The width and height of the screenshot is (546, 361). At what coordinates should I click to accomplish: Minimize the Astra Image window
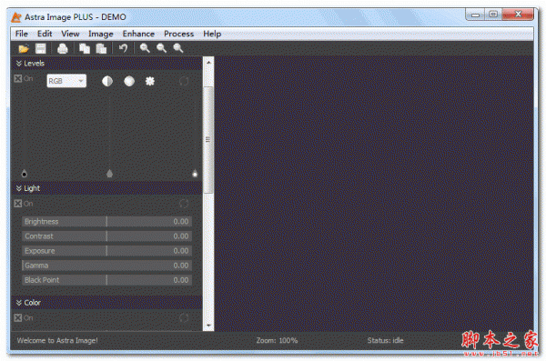click(475, 15)
